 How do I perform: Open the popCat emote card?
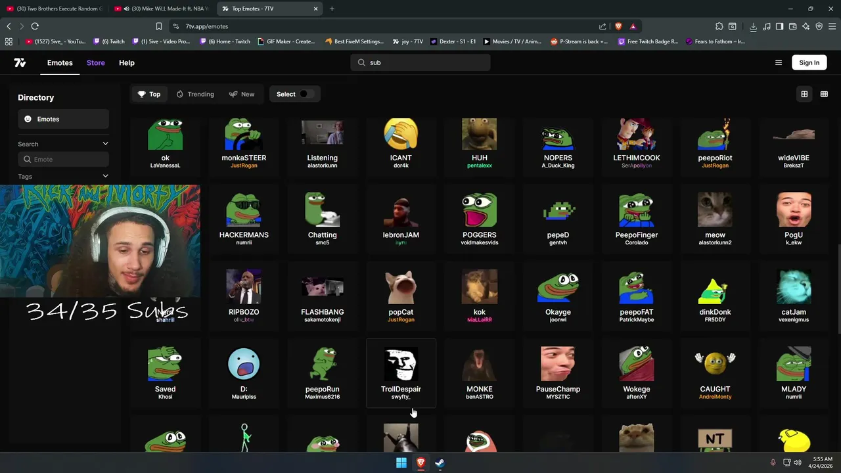pos(401,296)
